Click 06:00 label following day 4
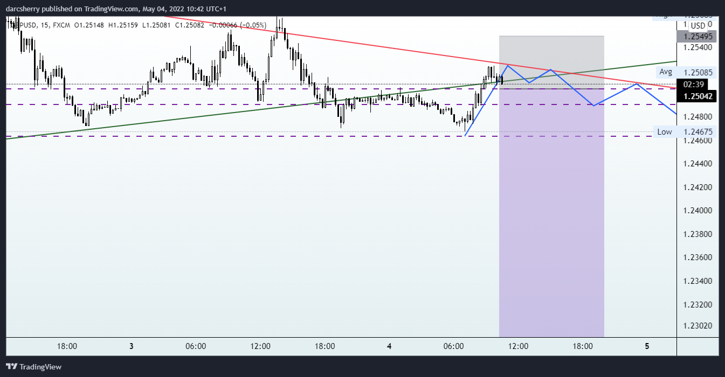 [x=453, y=346]
